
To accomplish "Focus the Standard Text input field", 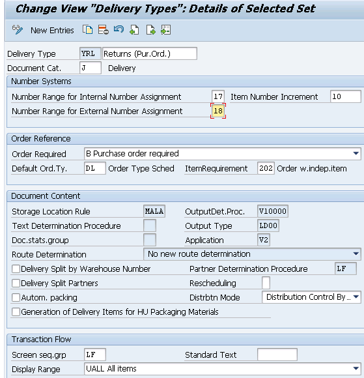I will [x=277, y=355].
